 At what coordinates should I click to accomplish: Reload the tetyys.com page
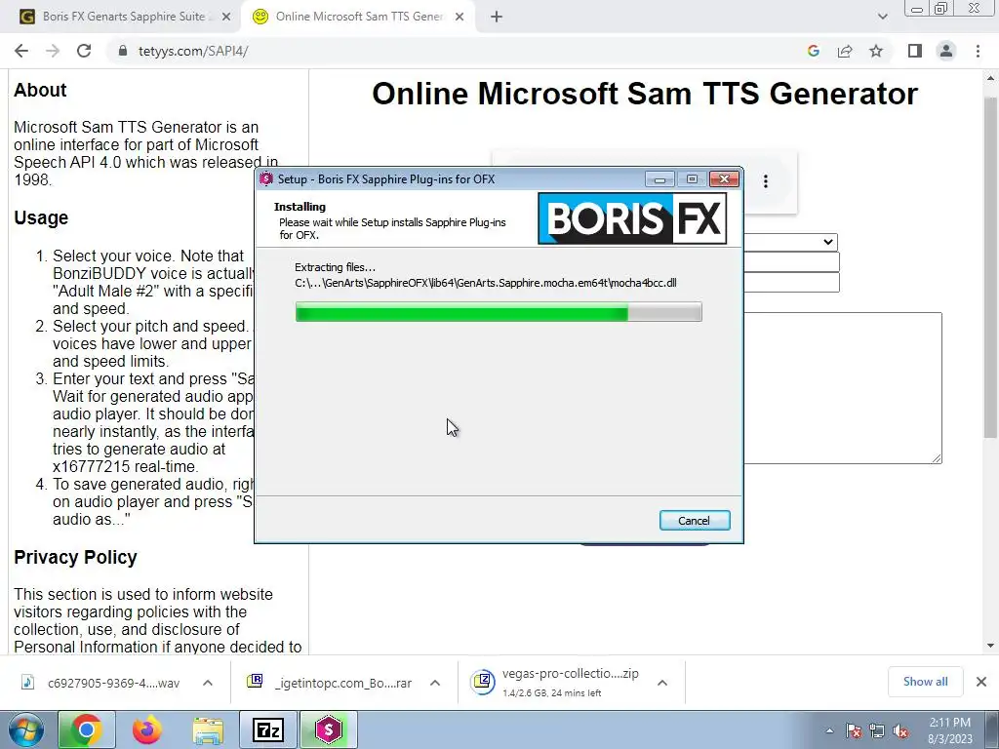click(x=84, y=51)
